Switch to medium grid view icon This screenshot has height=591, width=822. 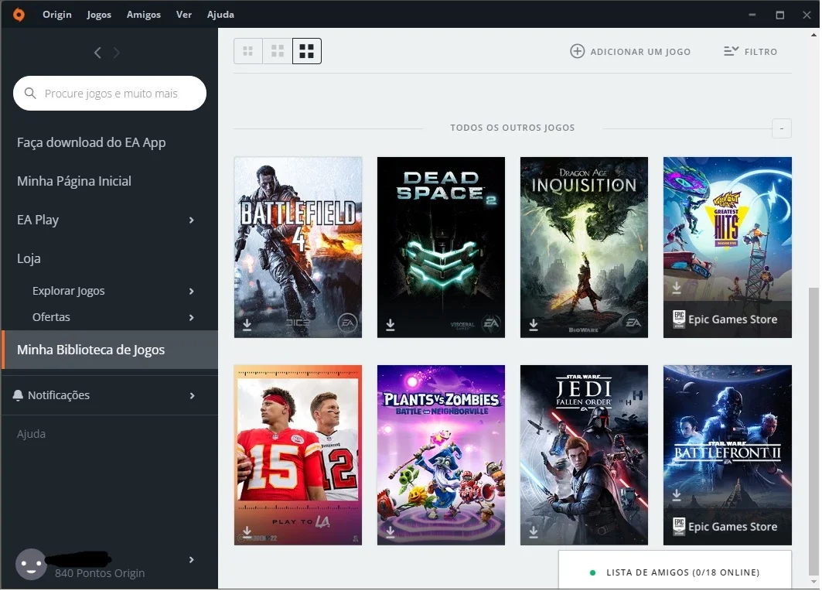coord(278,51)
